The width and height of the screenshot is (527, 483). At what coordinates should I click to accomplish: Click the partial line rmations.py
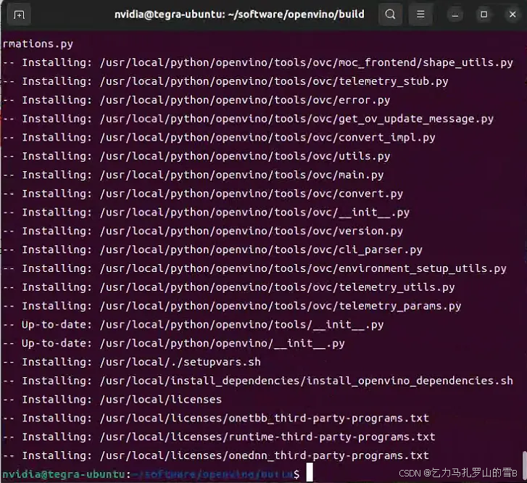tap(38, 44)
